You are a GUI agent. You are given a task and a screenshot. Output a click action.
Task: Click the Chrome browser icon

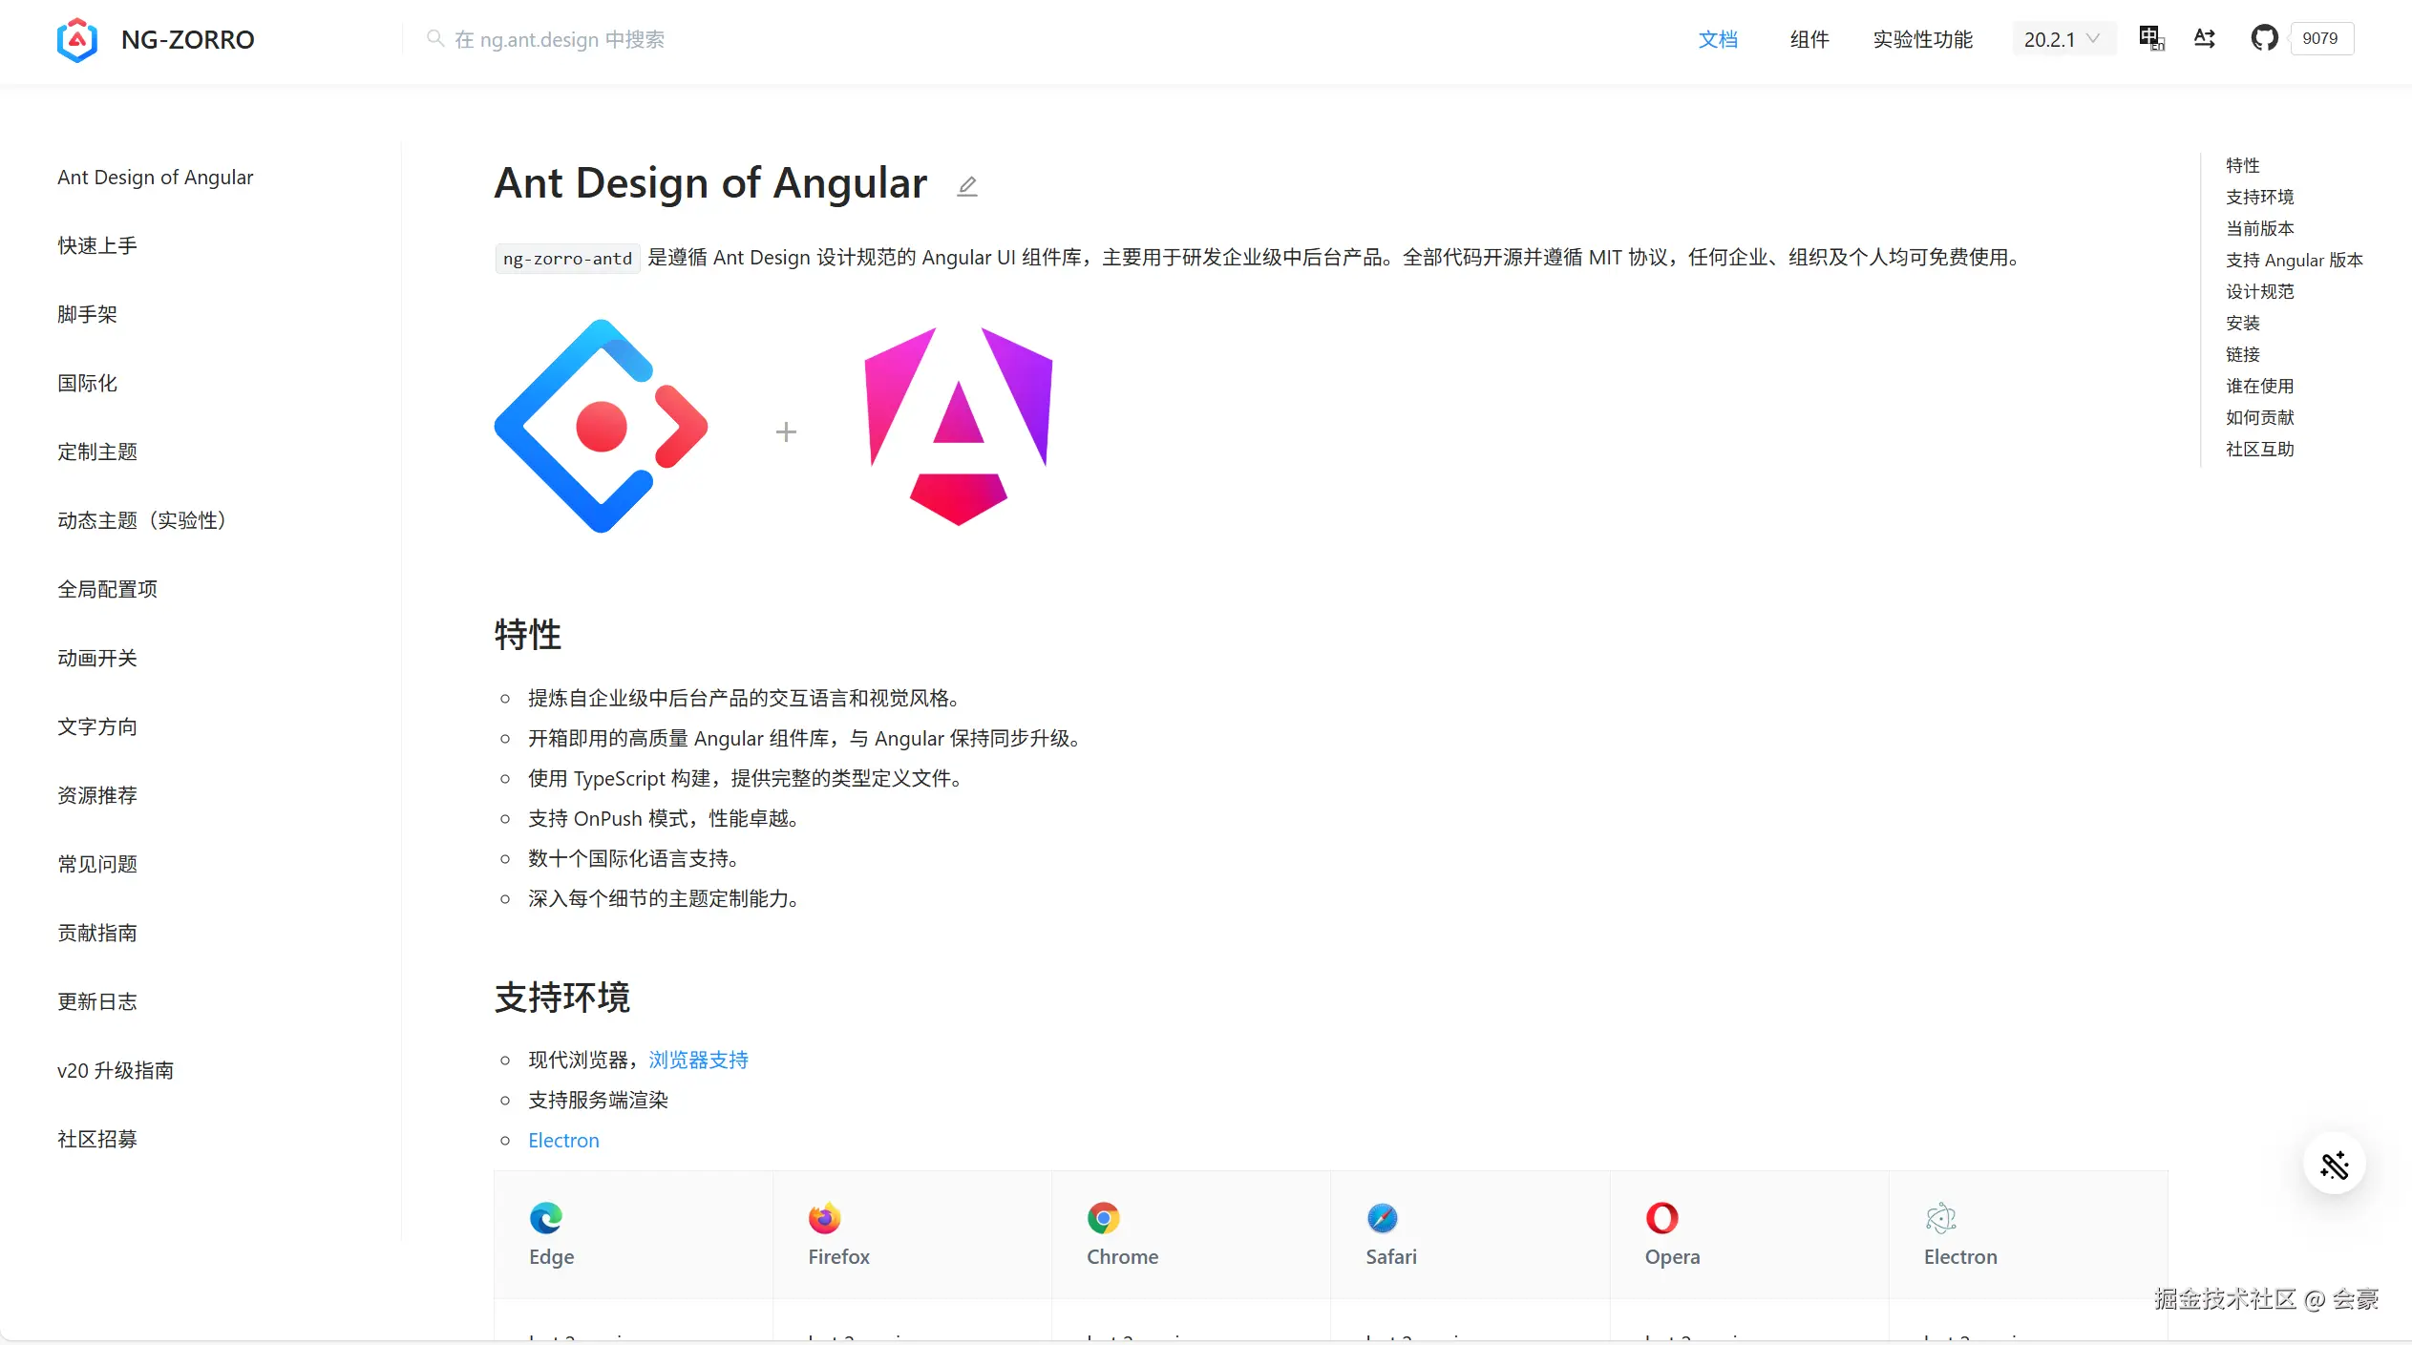(x=1103, y=1218)
